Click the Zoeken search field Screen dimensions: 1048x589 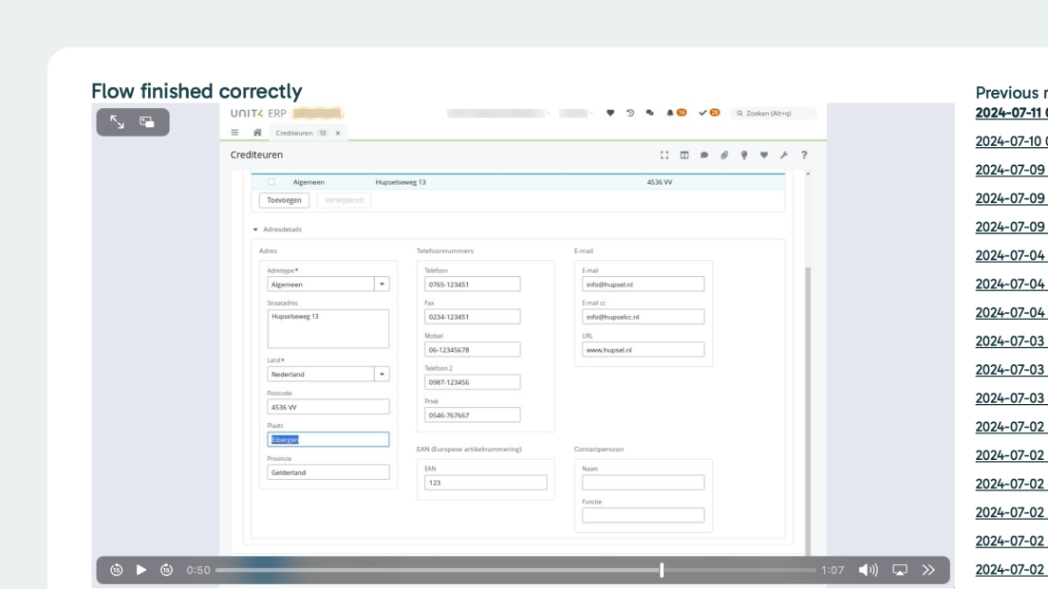774,113
